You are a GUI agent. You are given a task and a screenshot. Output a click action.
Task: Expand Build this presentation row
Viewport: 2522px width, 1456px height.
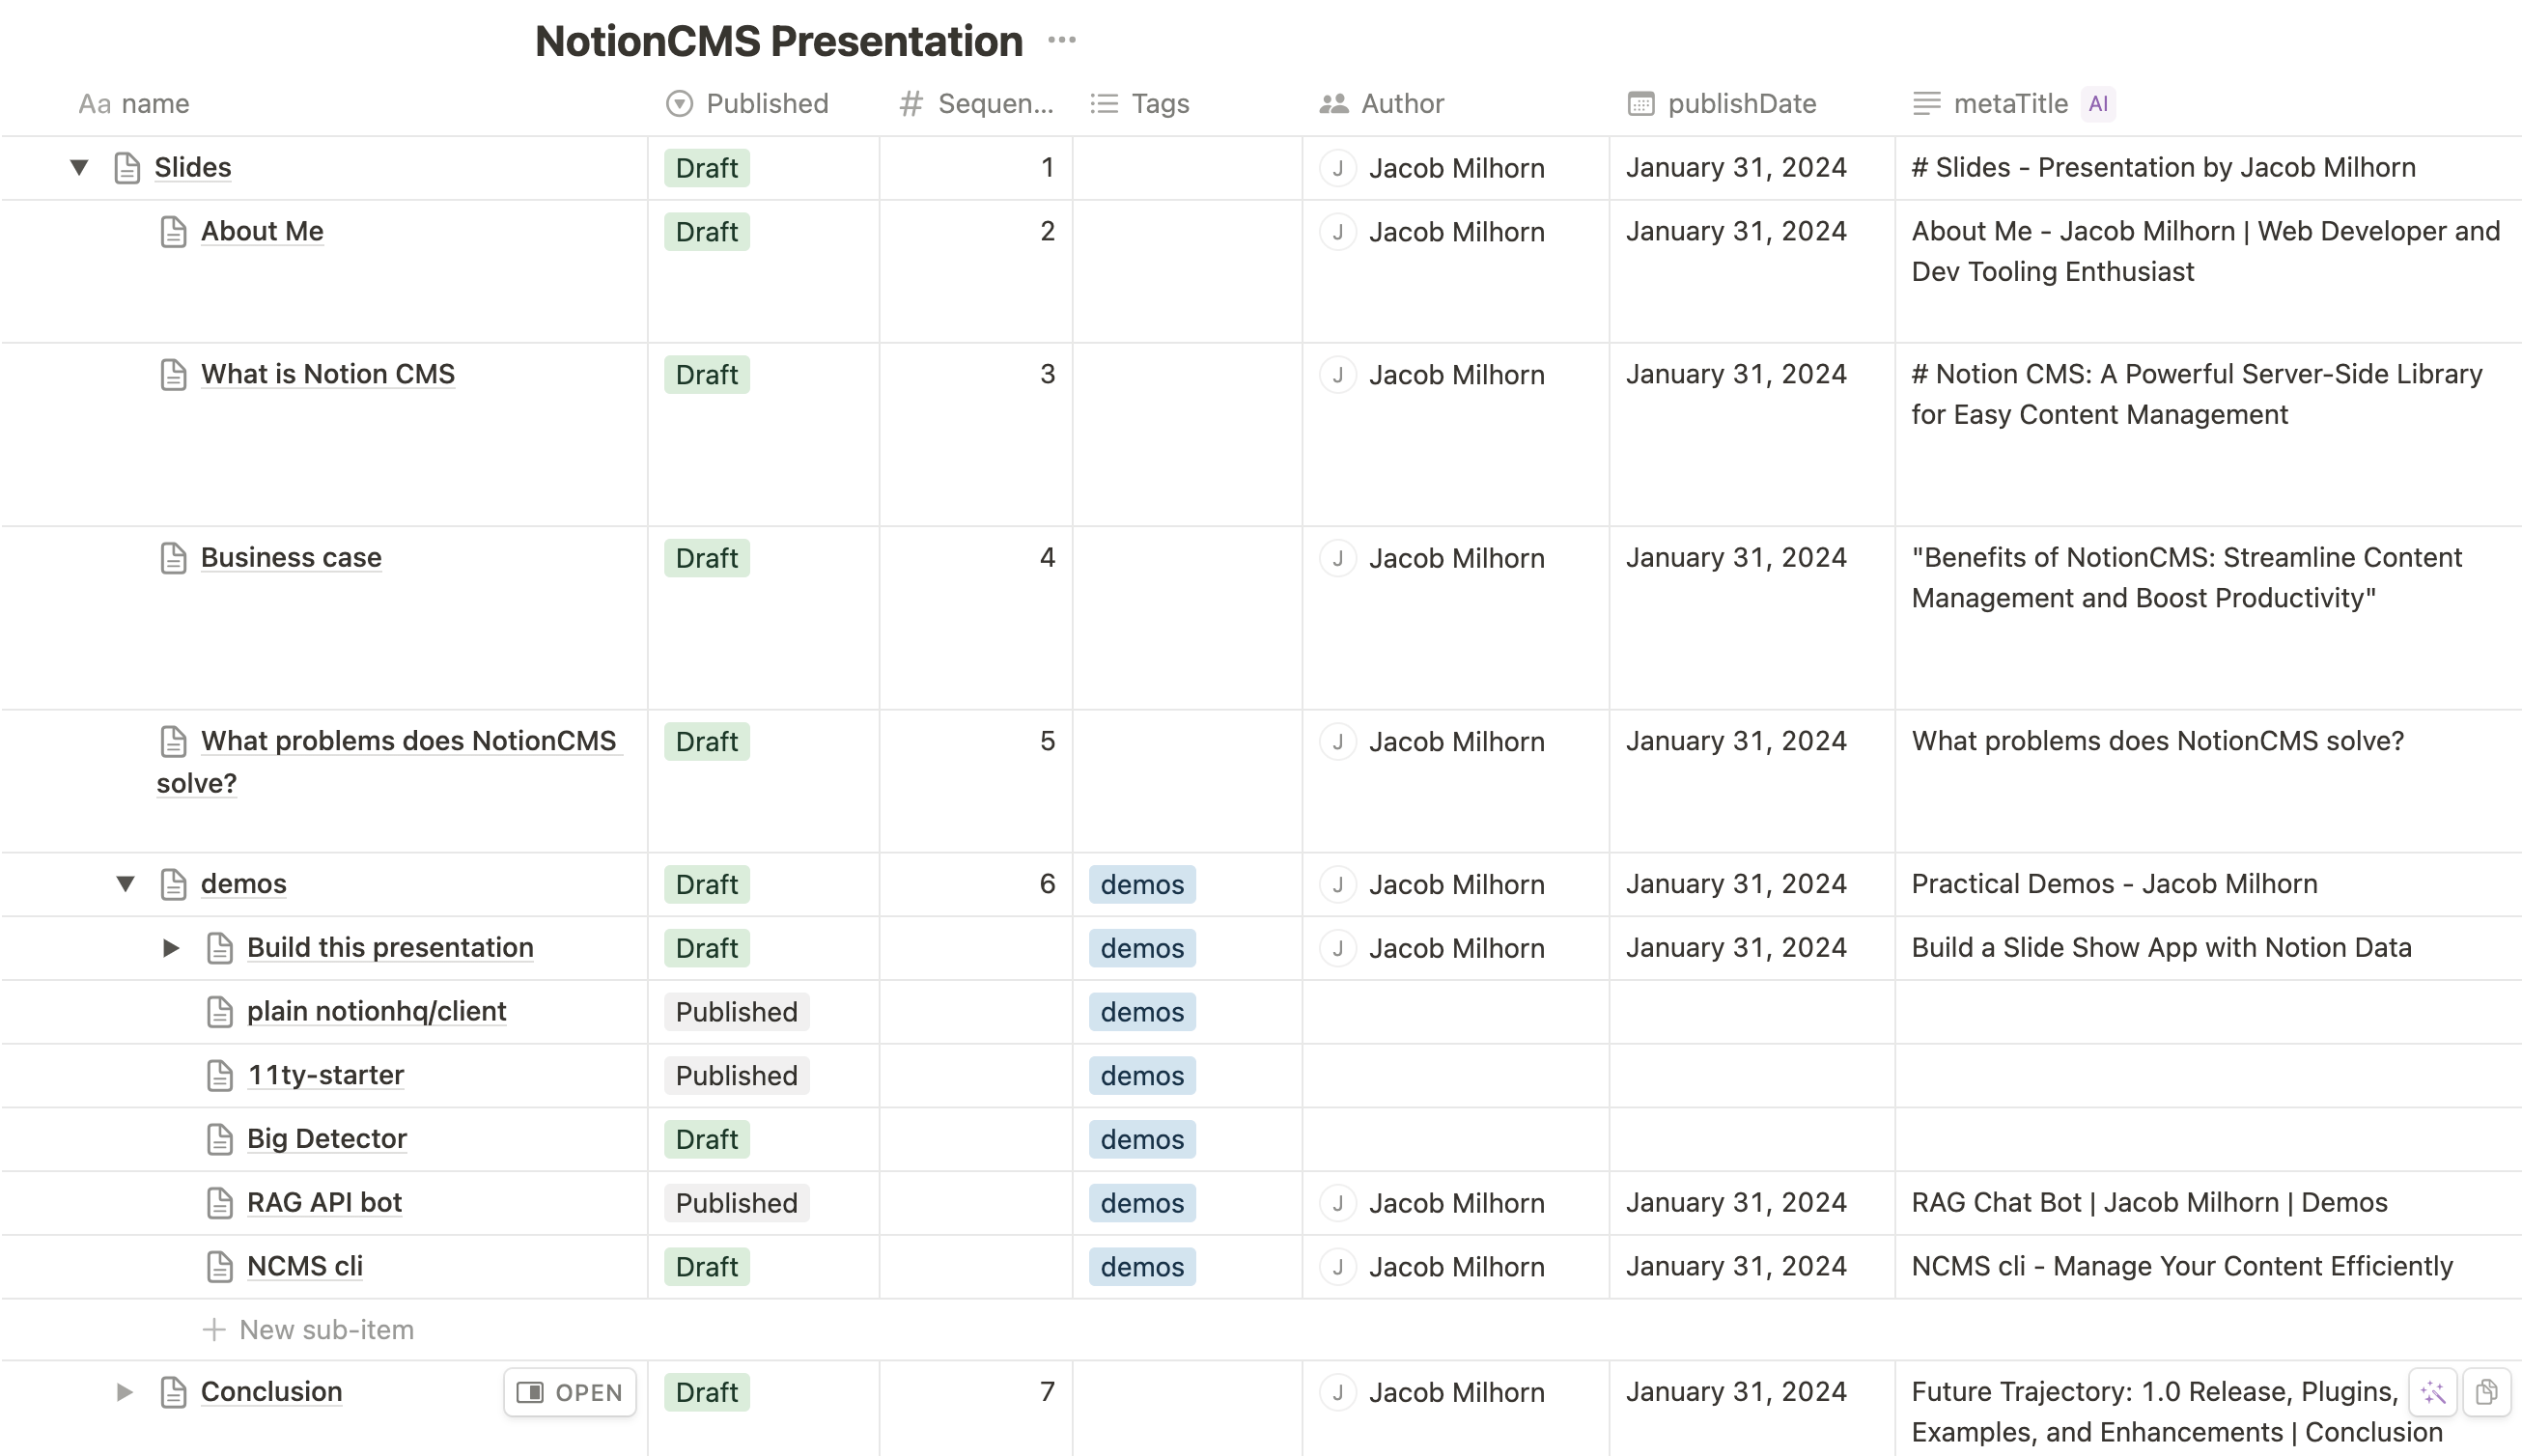171,948
